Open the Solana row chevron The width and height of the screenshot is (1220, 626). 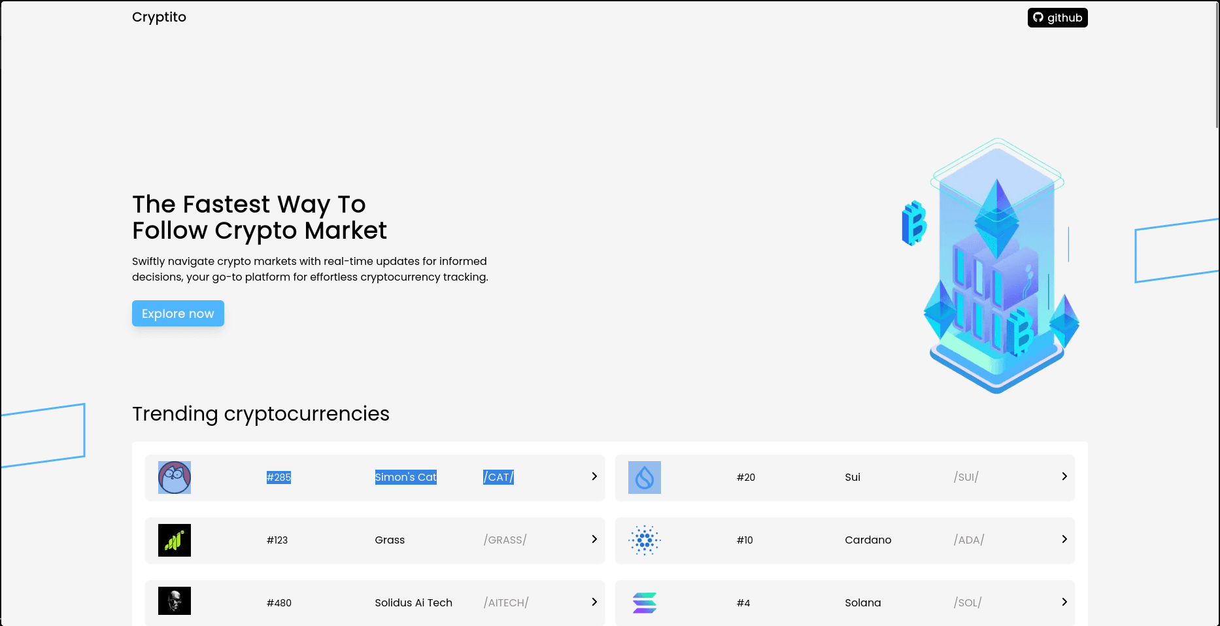point(1064,602)
